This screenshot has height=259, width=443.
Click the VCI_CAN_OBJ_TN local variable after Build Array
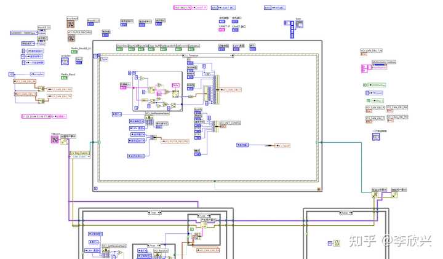pyautogui.click(x=59, y=97)
